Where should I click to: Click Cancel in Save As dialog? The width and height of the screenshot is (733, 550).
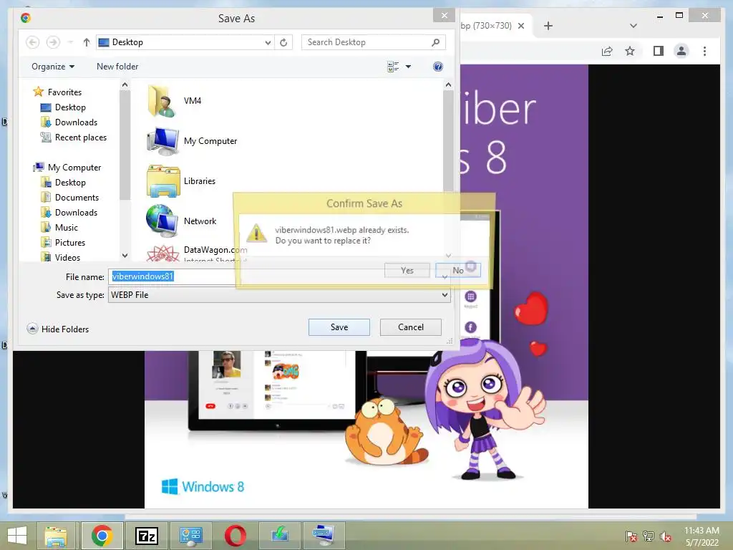[x=410, y=327]
